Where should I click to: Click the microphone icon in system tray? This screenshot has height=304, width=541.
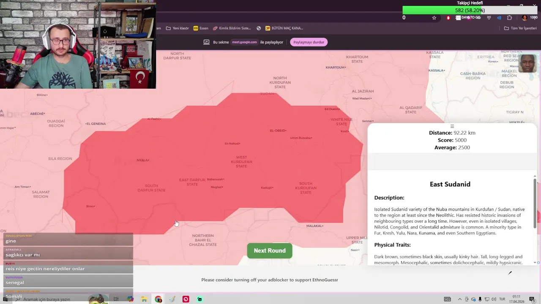coord(480,299)
